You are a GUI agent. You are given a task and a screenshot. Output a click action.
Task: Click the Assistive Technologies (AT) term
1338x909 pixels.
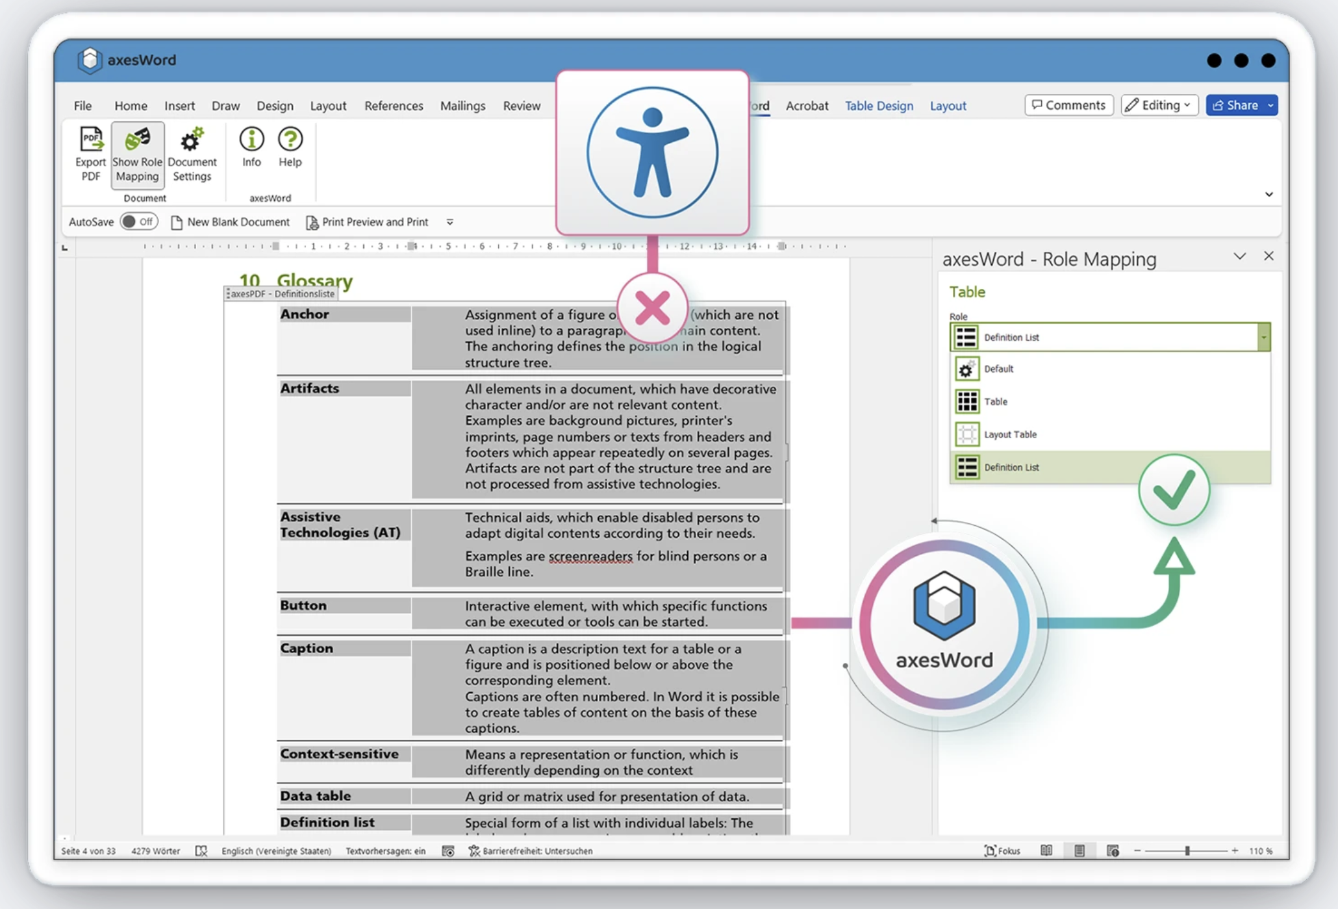pos(340,525)
